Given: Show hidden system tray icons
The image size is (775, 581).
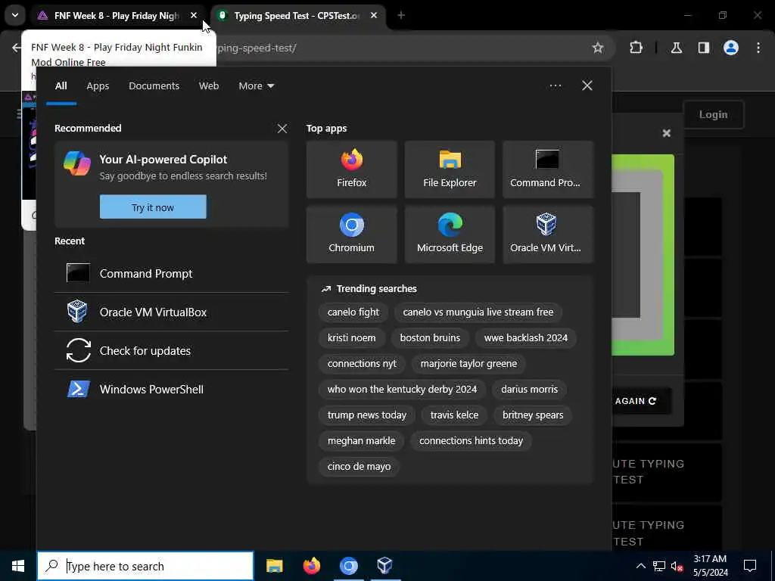Looking at the screenshot, I should (640, 566).
